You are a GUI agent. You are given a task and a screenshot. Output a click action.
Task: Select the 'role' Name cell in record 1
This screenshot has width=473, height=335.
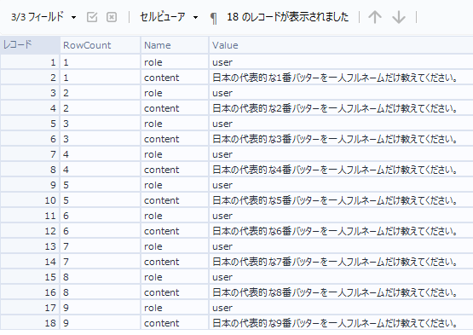[x=175, y=62]
